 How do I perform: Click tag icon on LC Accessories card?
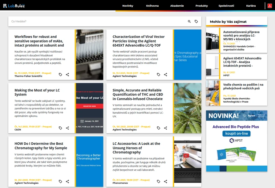tap(158, 181)
